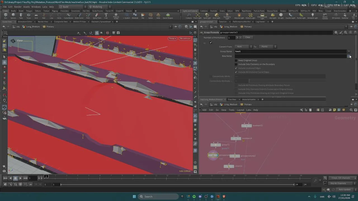Add a Sky Light
Viewport: 358px width, 201px height.
[273, 16]
